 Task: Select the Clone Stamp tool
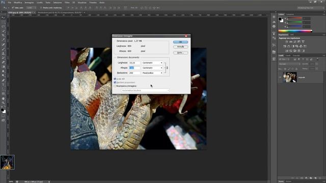tap(3, 53)
